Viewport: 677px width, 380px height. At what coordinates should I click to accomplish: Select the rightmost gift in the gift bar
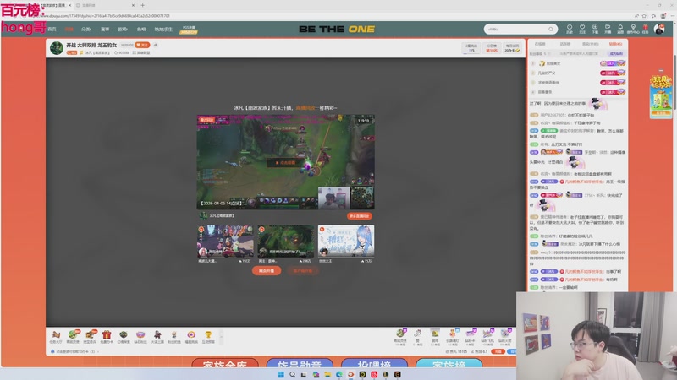pyautogui.click(x=505, y=336)
